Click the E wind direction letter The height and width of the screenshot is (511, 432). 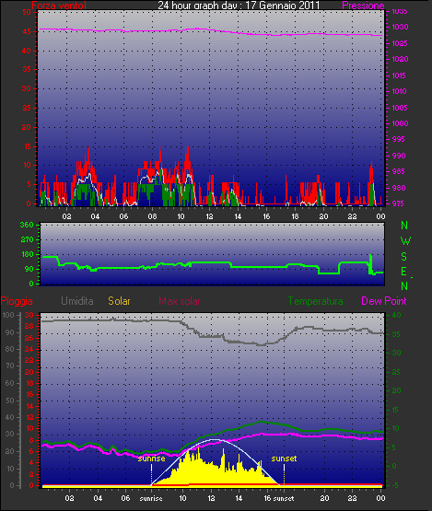403,272
